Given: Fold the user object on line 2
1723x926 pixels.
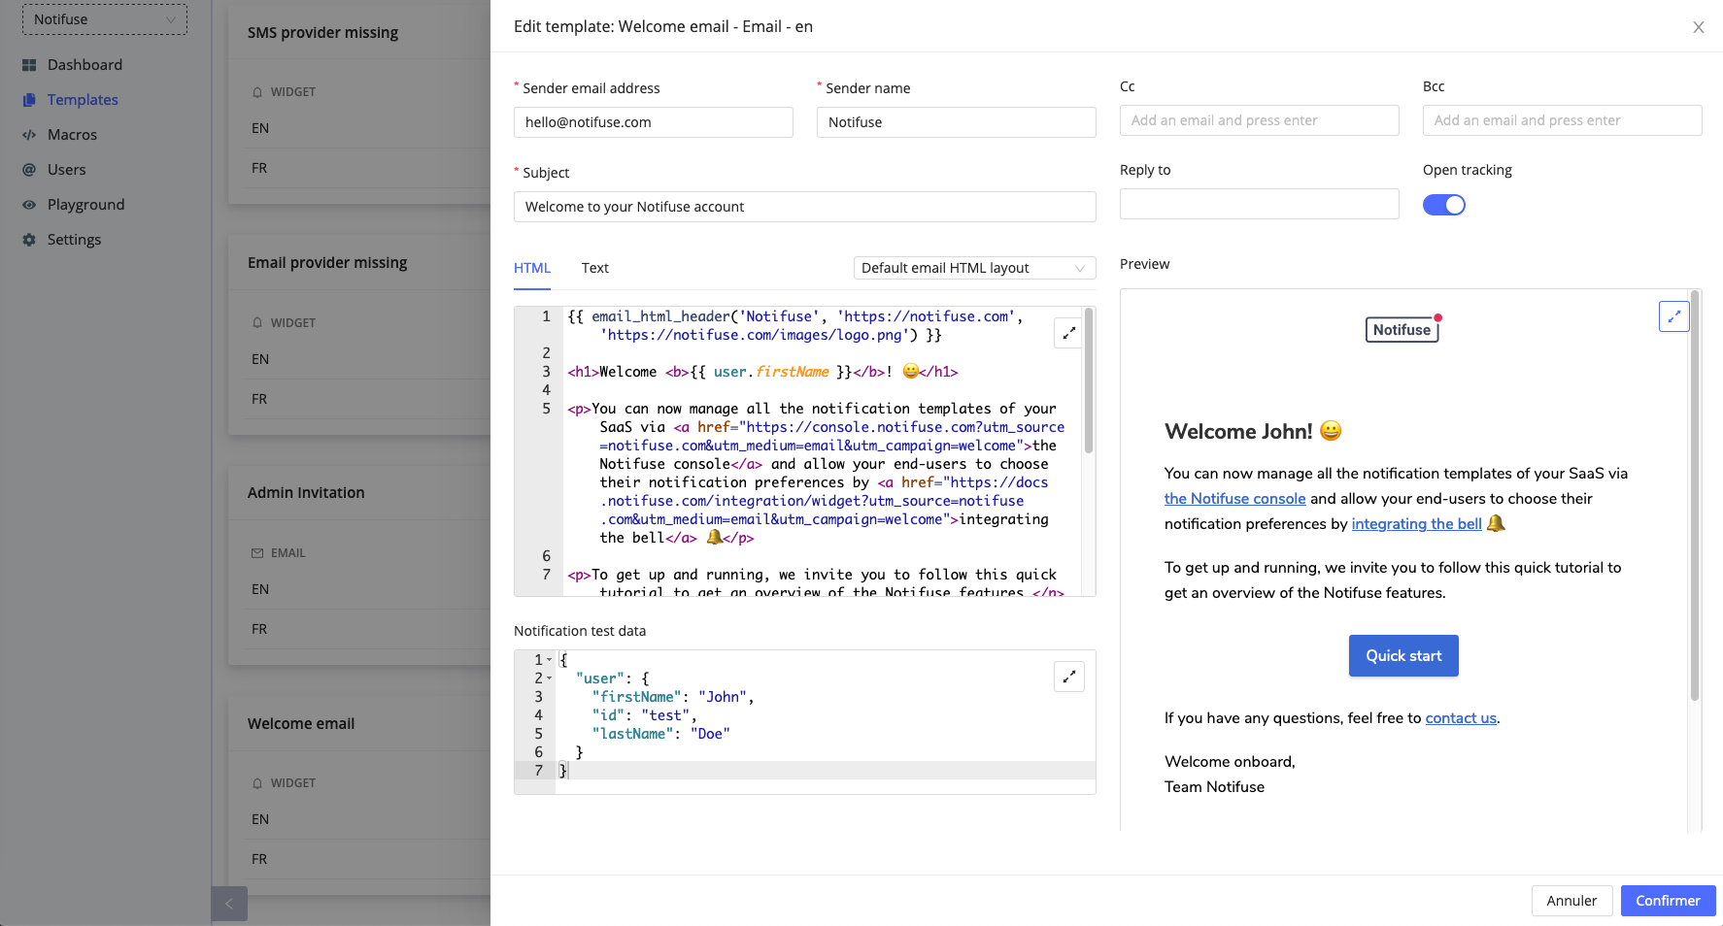Looking at the screenshot, I should click(550, 678).
